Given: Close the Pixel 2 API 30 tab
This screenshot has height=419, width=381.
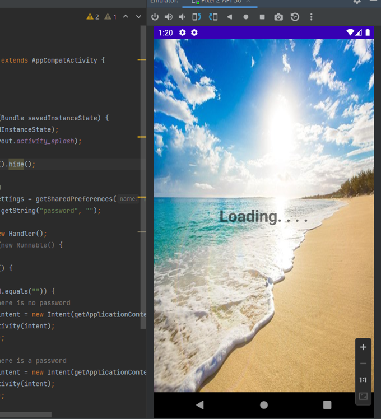Looking at the screenshot, I should [x=248, y=2].
